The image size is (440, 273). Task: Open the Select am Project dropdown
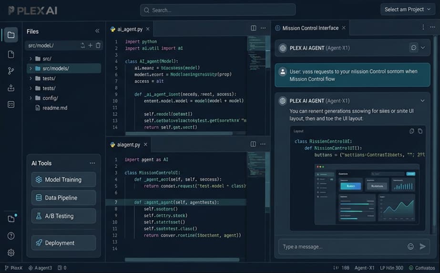[x=408, y=10]
